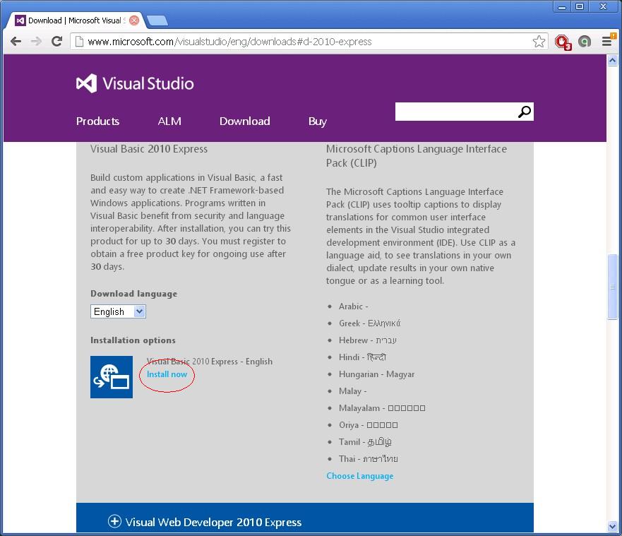Click the Choose Language link
The width and height of the screenshot is (622, 536).
pyautogui.click(x=360, y=476)
